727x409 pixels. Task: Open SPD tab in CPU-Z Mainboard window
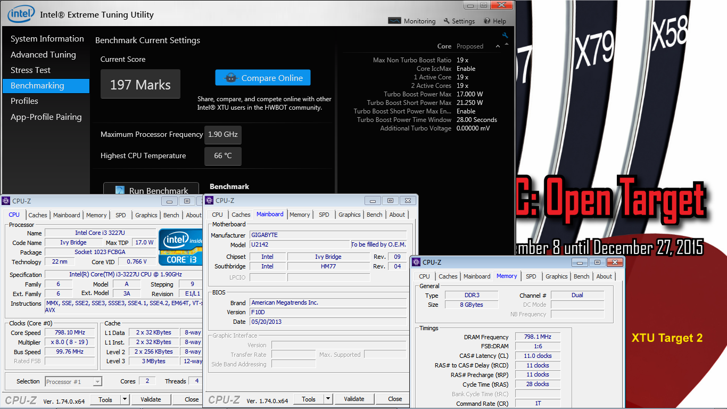tap(324, 215)
